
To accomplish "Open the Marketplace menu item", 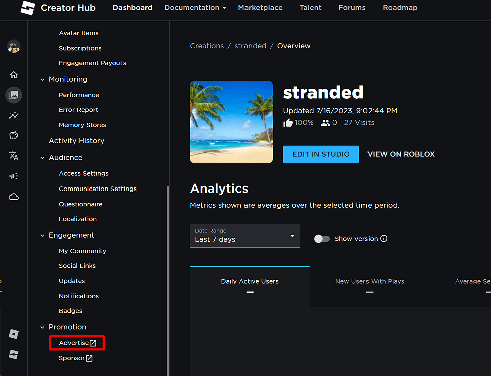I will (x=260, y=8).
